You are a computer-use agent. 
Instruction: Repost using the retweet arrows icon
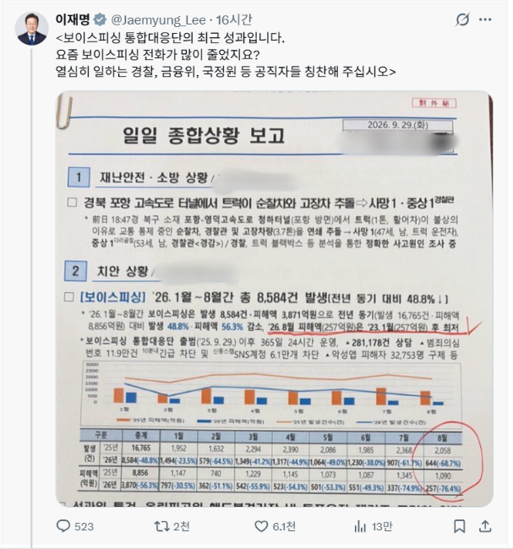[162, 526]
